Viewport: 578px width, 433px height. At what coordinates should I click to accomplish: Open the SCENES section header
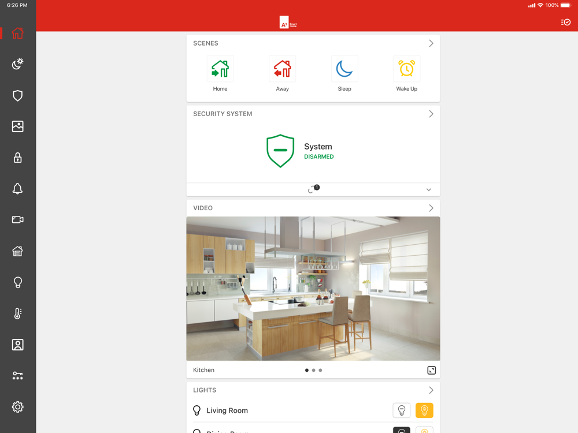point(206,43)
